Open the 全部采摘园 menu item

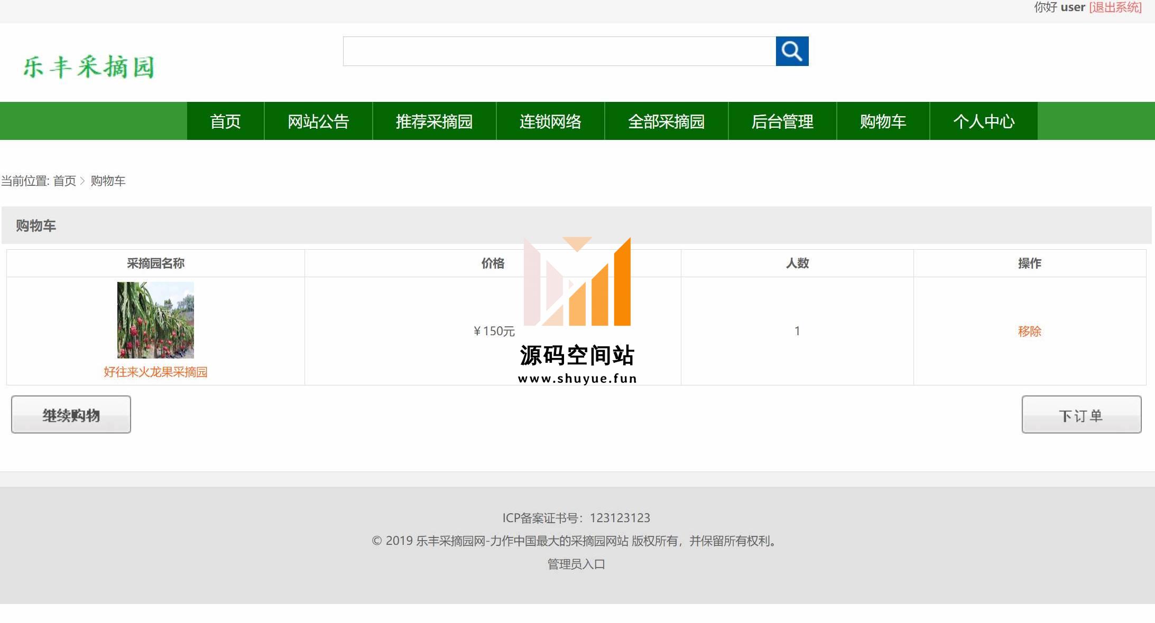tap(667, 121)
